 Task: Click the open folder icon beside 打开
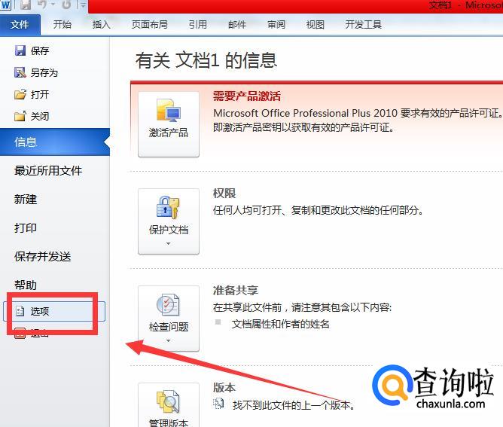[20, 94]
